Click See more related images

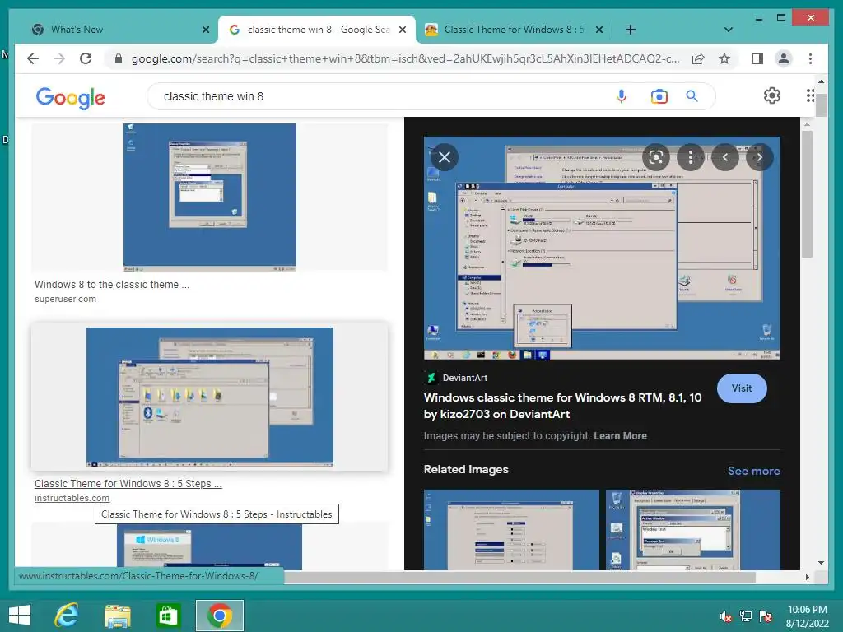[754, 471]
